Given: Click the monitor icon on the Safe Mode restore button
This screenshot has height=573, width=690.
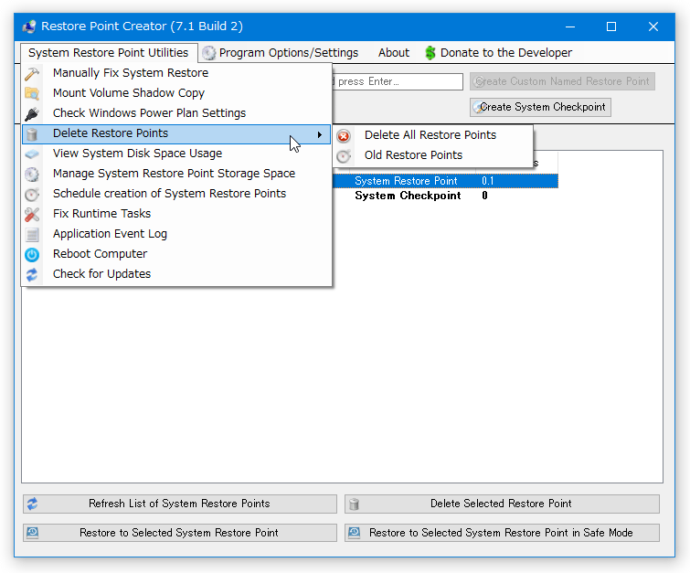Looking at the screenshot, I should 355,533.
